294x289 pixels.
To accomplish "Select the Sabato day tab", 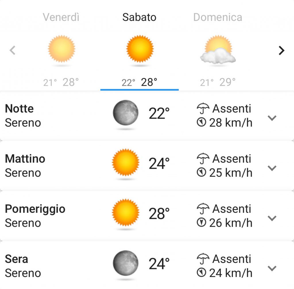I will coord(139,17).
